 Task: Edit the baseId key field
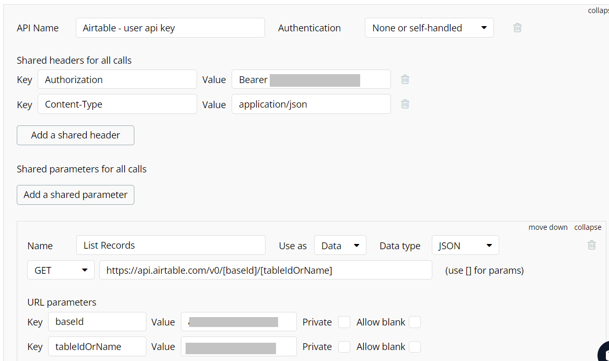coord(97,322)
